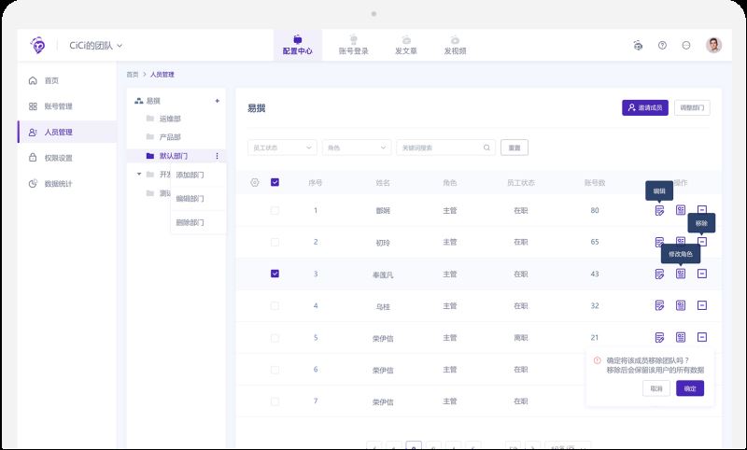Open the three-dot menu next to 默认部门
Viewport: 747px width, 450px height.
point(218,156)
